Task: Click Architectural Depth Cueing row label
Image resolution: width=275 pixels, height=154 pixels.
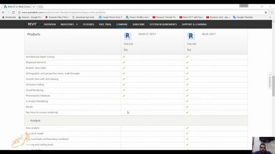Action: tap(40, 57)
